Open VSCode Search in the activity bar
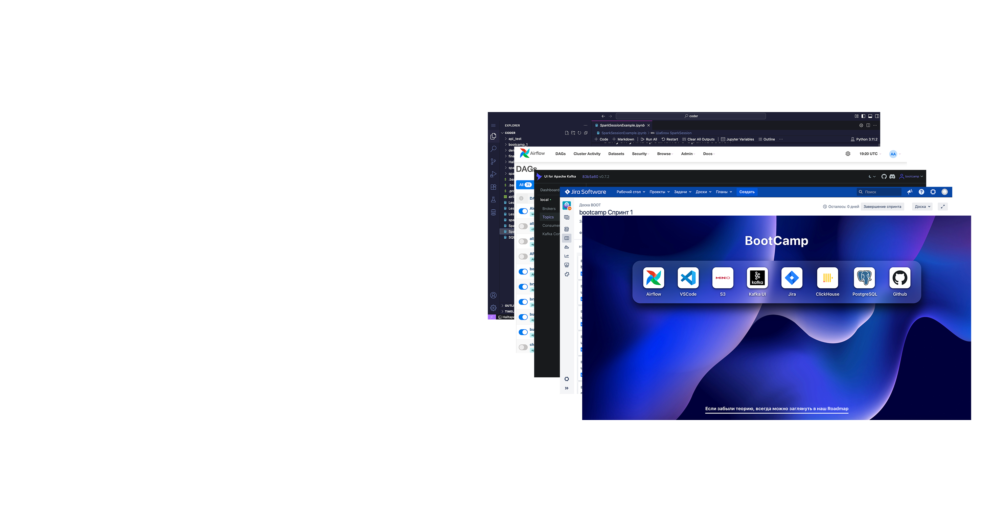Screen dimensions: 1002x530 coord(493,149)
